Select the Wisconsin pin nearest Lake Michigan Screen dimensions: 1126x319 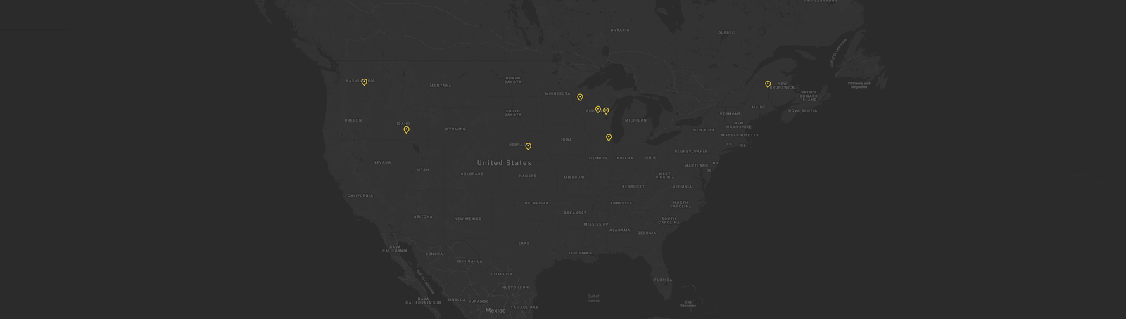coord(606,111)
